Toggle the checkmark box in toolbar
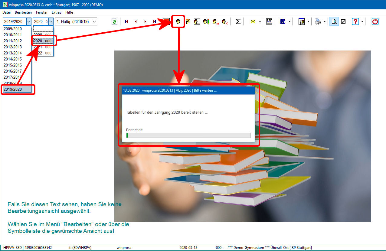This screenshot has height=251, width=386. [x=343, y=21]
